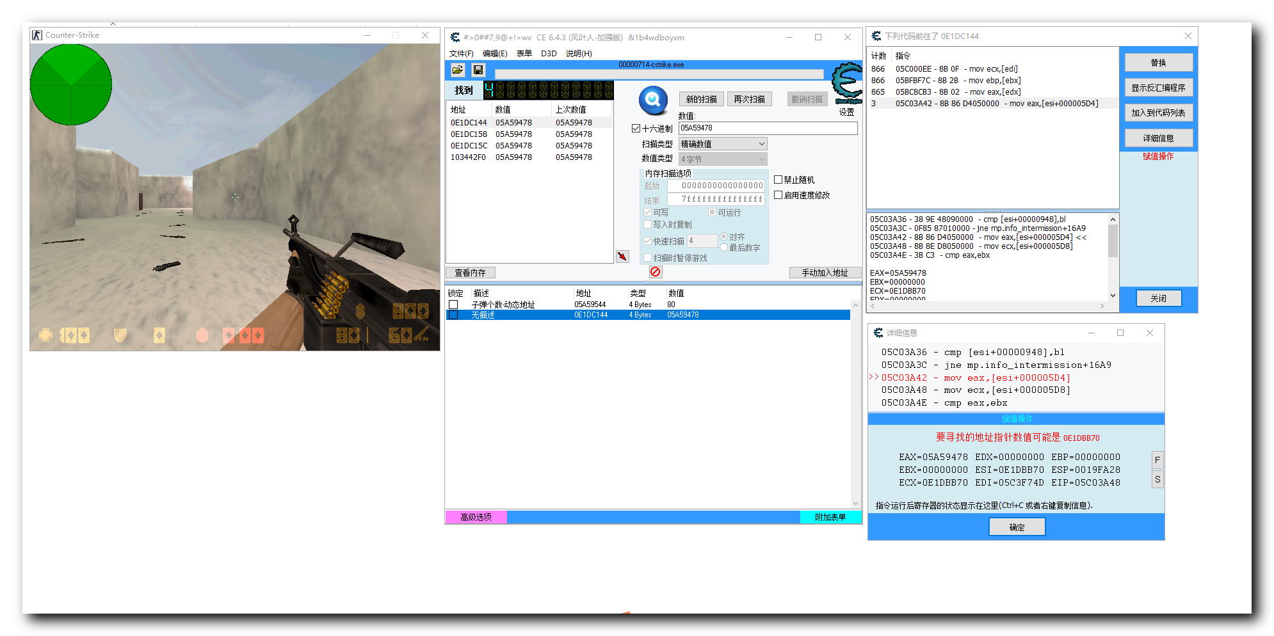The width and height of the screenshot is (1274, 636).
Task: Open the 说明(H) menu
Action: click(579, 54)
